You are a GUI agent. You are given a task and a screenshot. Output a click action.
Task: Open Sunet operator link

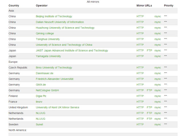pyautogui.click(x=39, y=124)
